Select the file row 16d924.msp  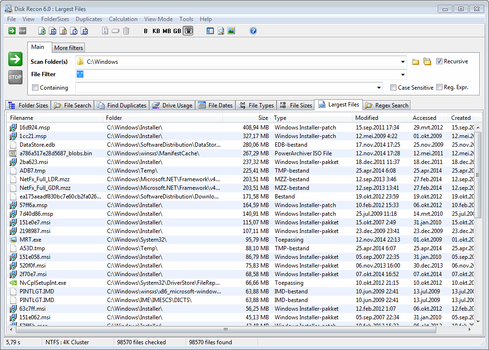point(241,127)
